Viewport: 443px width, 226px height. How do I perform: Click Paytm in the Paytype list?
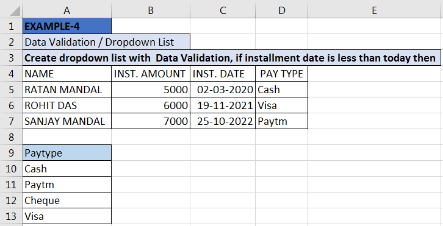pos(67,185)
